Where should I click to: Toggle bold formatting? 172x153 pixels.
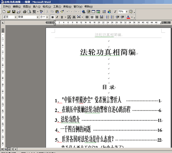(x=52, y=17)
